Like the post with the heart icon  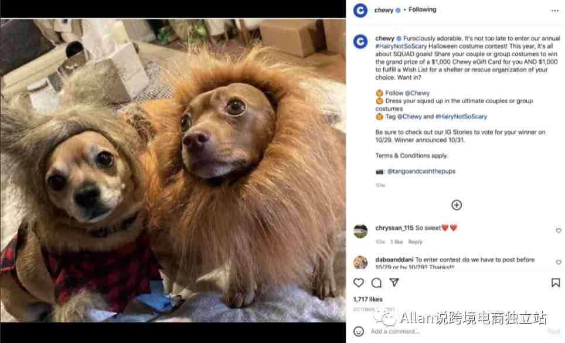pos(359,283)
